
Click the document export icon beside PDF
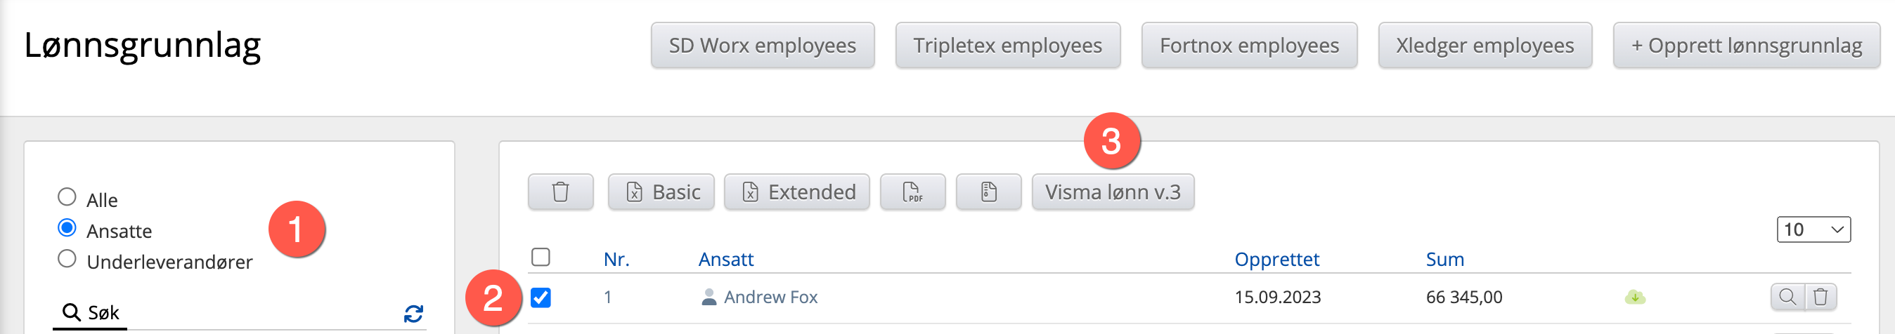pyautogui.click(x=988, y=192)
